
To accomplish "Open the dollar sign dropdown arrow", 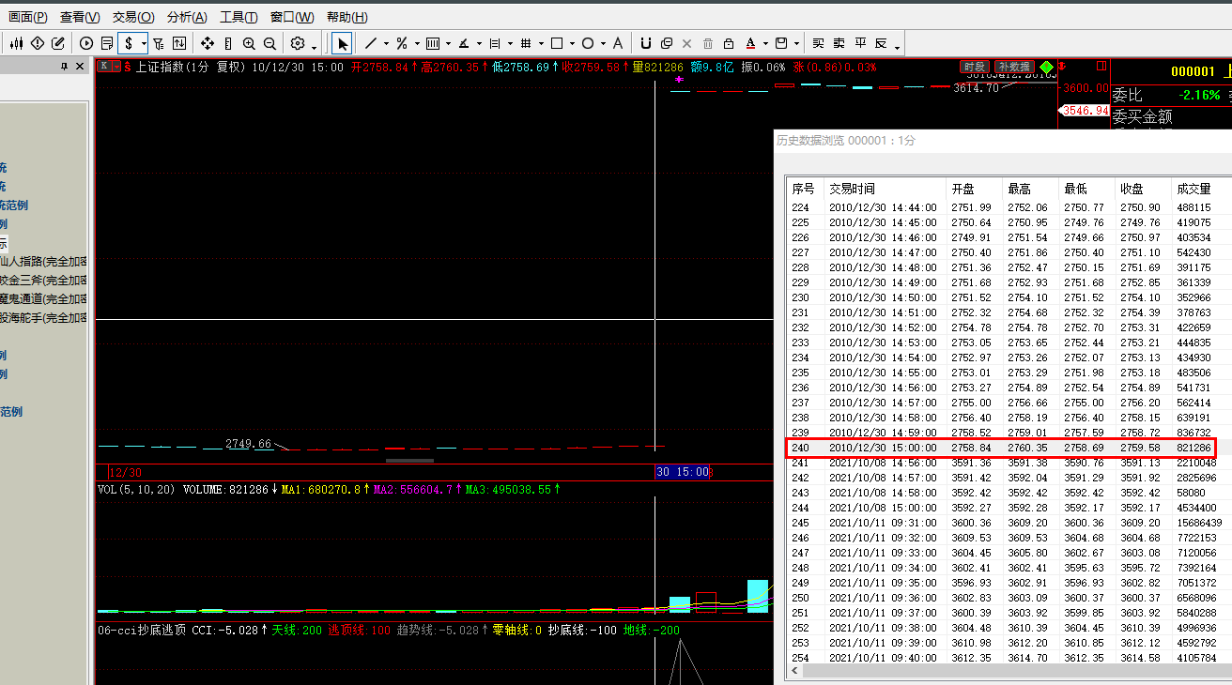I will (x=142, y=43).
